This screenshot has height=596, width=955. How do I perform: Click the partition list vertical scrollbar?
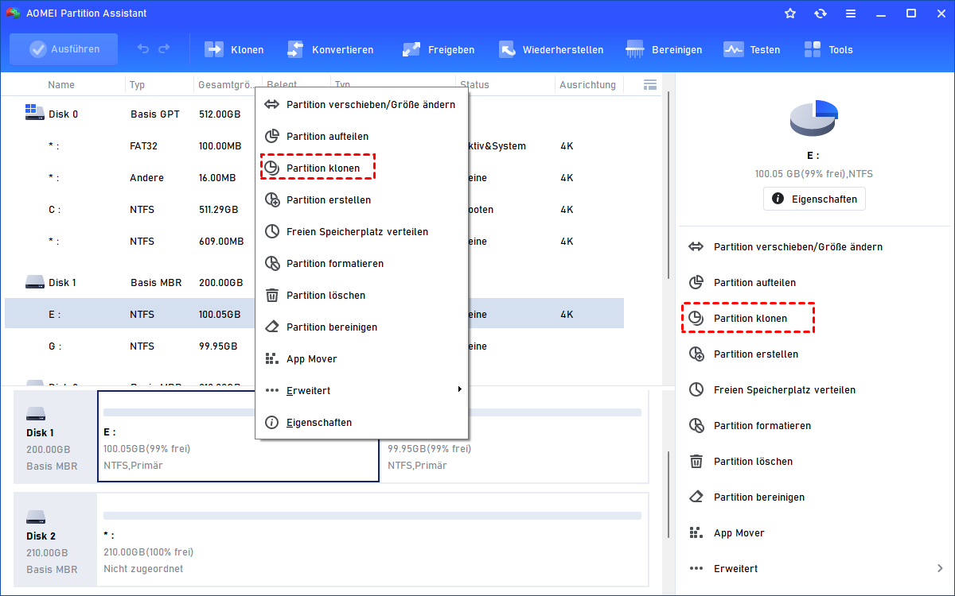668,184
